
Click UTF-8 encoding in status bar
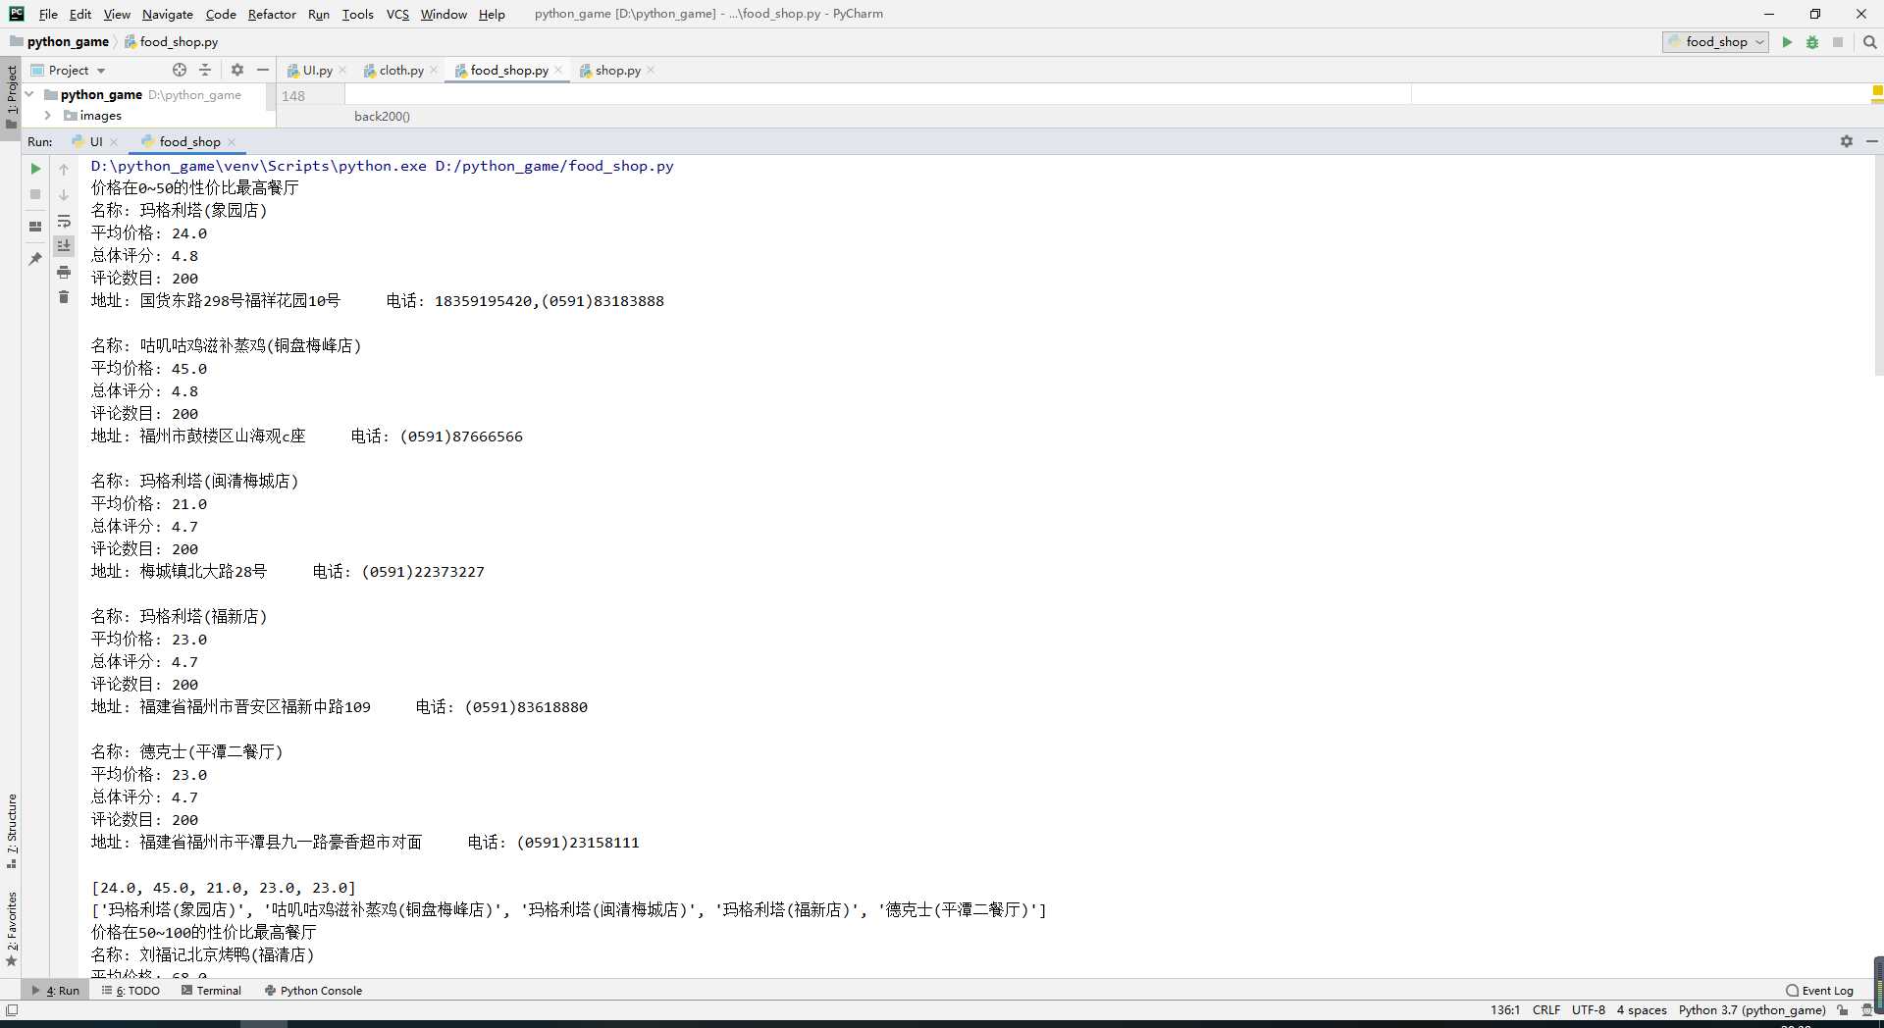1589,1010
